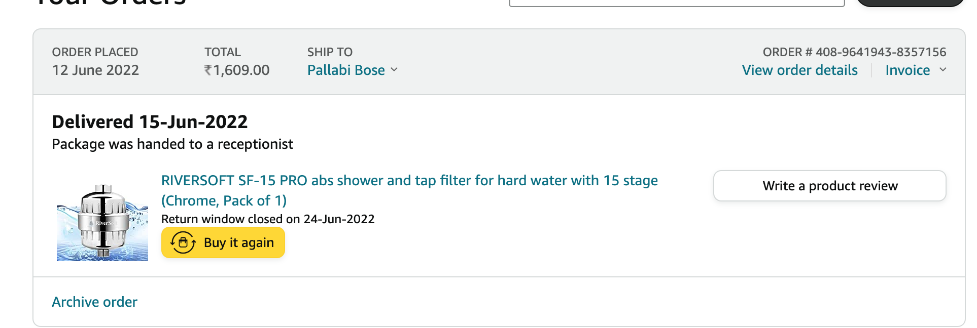Screen dimensions: 977x328
Task: Click the return window closed notice
Action: (268, 219)
